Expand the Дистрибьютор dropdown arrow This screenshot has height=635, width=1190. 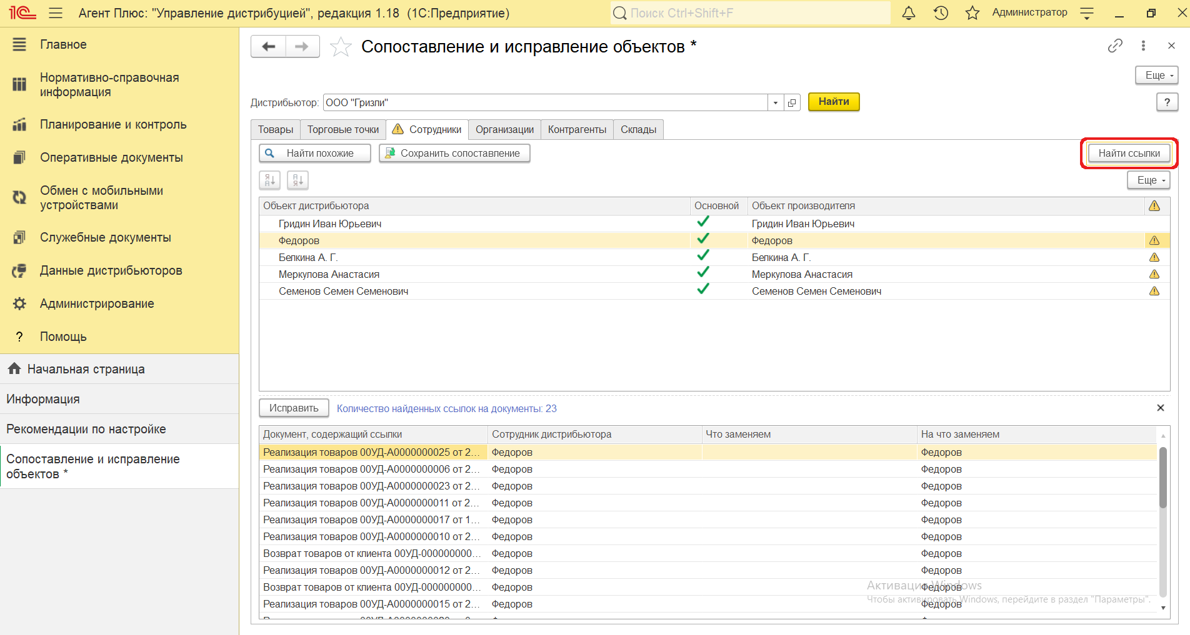pos(776,102)
